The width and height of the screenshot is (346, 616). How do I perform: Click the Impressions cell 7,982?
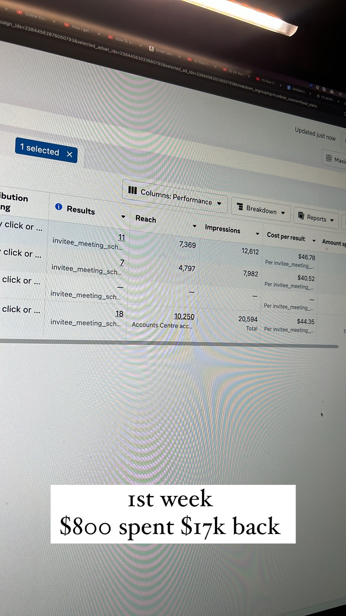pyautogui.click(x=251, y=274)
